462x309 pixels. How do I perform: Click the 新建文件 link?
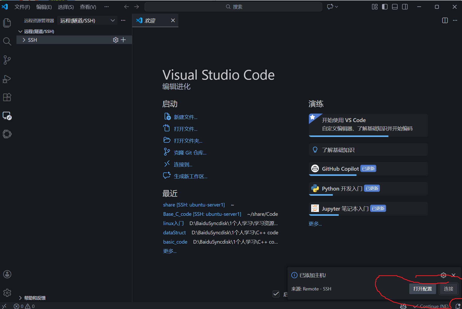[x=185, y=117]
